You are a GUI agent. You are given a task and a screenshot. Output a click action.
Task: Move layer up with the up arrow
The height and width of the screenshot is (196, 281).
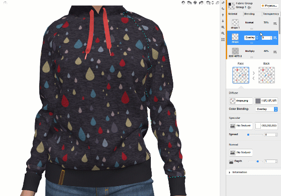point(223,15)
